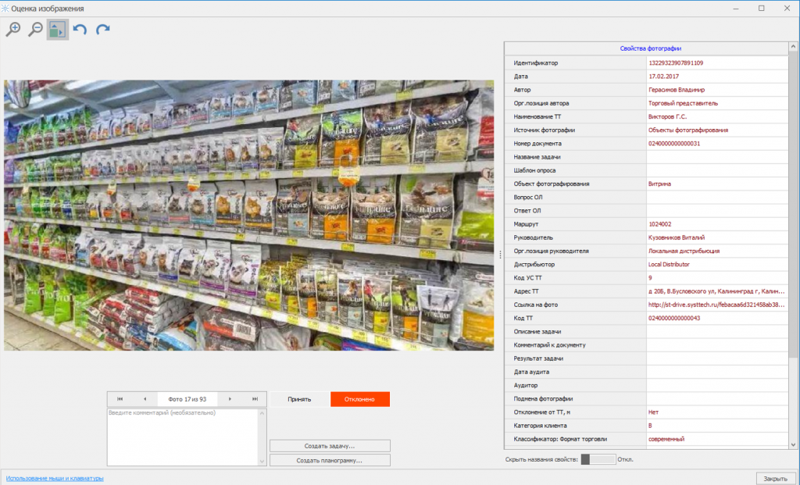The width and height of the screenshot is (800, 485).
Task: Select Код ТТ value 0240000000000043
Action: click(x=674, y=318)
